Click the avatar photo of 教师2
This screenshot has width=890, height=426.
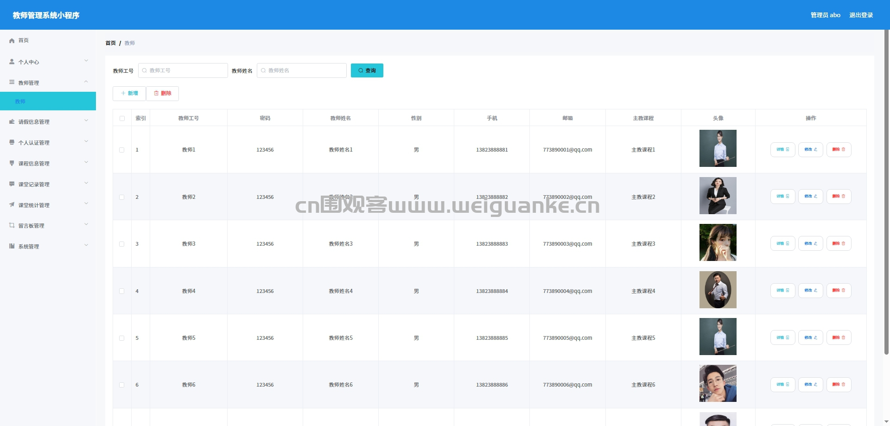pyautogui.click(x=718, y=196)
